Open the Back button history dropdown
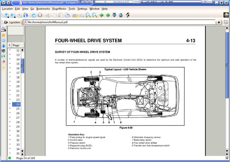The height and width of the screenshot is (162, 230). point(14,17)
